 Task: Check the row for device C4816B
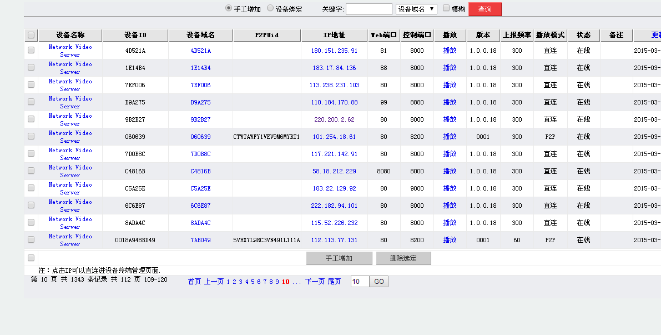click(31, 171)
